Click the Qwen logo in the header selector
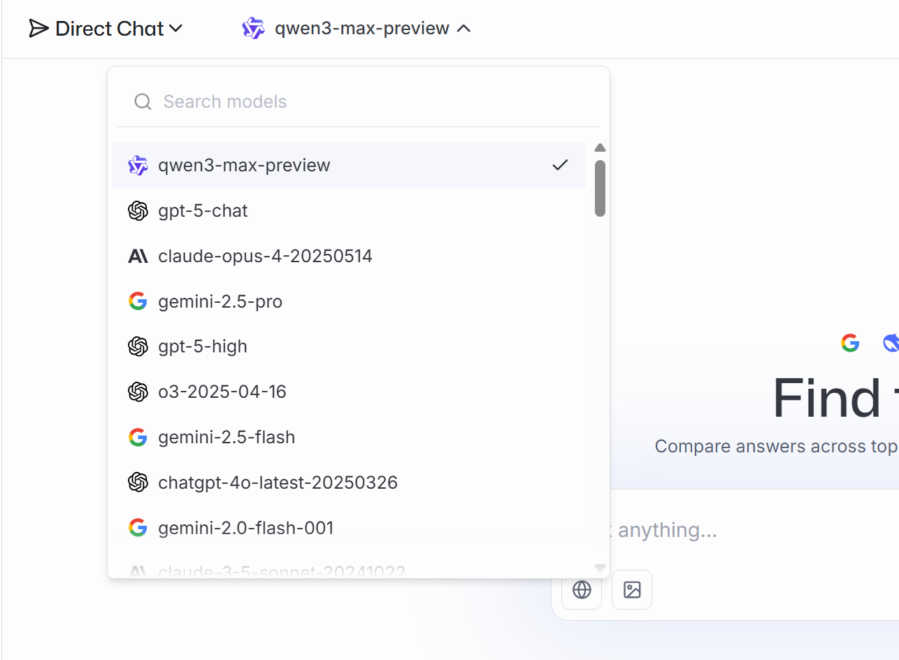 (253, 29)
